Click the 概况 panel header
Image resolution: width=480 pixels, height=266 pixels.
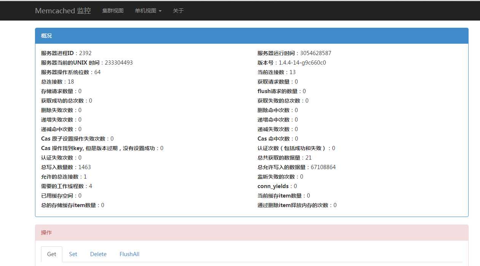(x=251, y=36)
